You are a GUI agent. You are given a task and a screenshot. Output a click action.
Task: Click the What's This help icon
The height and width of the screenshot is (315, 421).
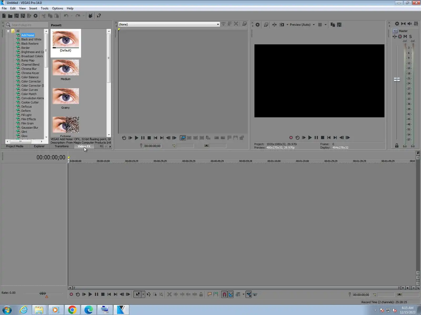point(99,16)
